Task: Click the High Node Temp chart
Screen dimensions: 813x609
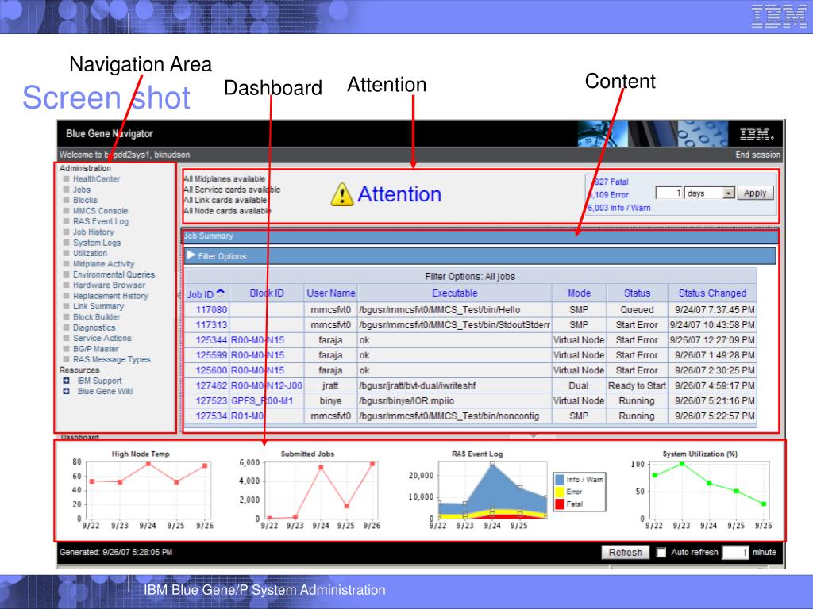Action: pyautogui.click(x=141, y=490)
